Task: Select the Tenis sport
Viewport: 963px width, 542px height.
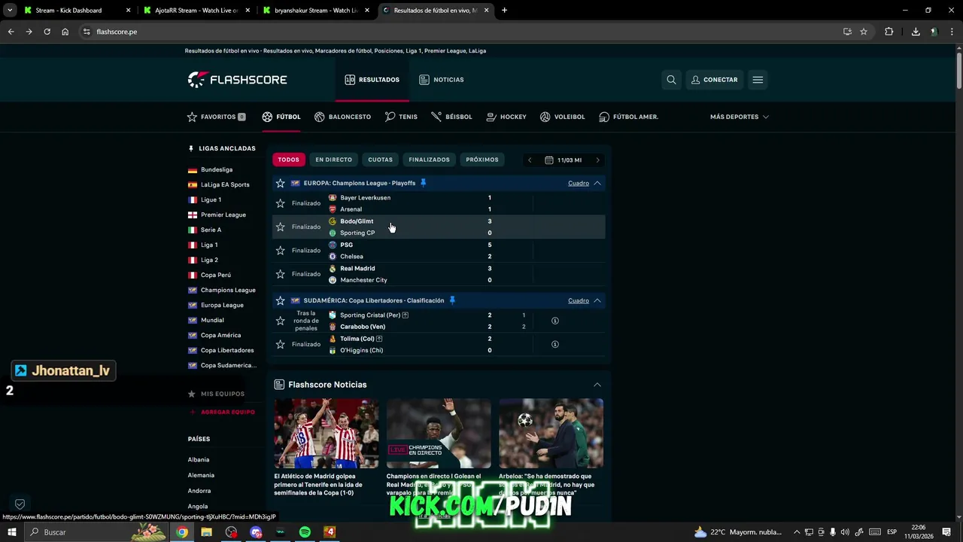Action: pyautogui.click(x=401, y=117)
